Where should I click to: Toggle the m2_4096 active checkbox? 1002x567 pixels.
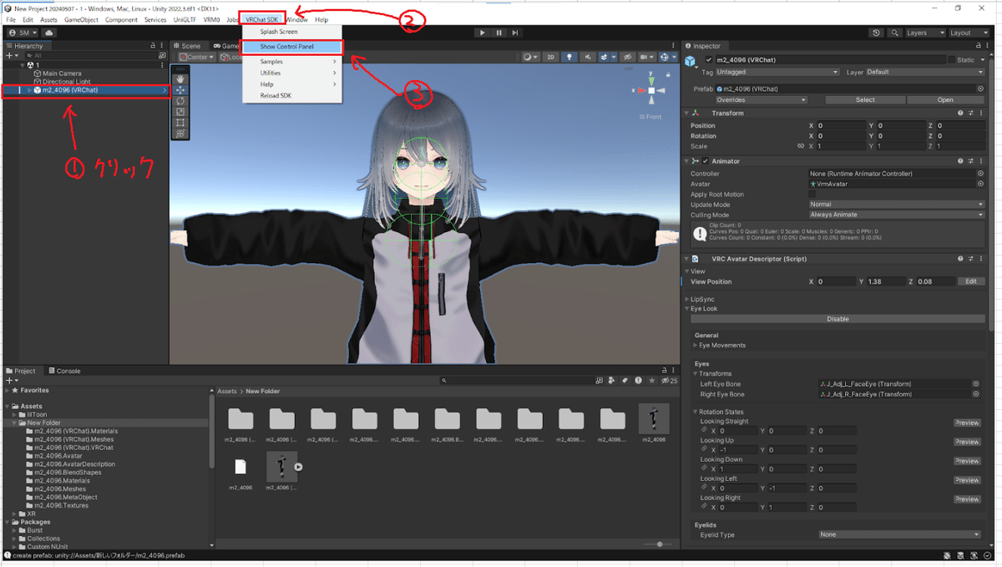pos(710,60)
